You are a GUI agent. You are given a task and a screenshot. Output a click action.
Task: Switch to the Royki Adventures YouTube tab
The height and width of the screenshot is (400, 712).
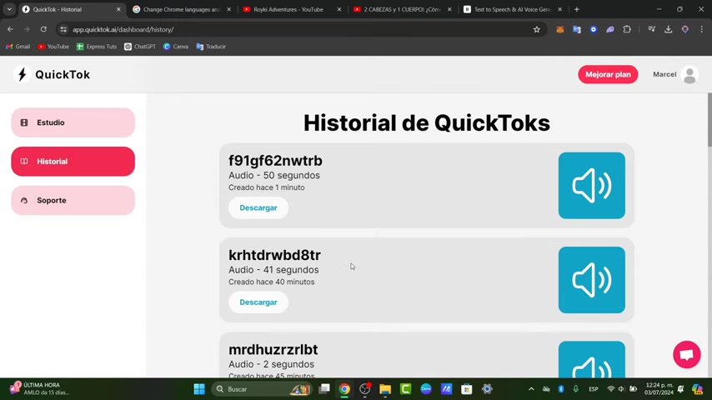tap(293, 9)
